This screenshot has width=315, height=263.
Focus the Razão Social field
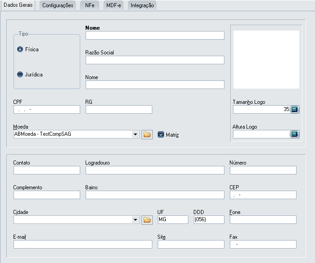click(x=155, y=60)
